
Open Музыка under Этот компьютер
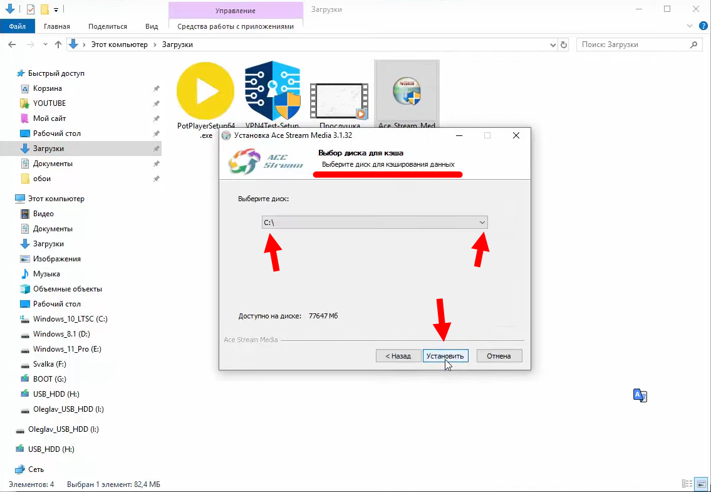pyautogui.click(x=46, y=274)
